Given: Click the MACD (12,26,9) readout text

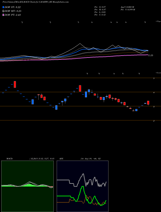Looking at the screenshot, I should click(x=42, y=159).
